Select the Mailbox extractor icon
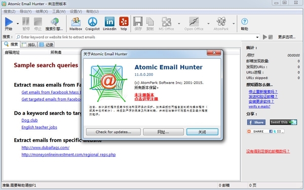The width and height of the screenshot is (304, 190). pyautogui.click(x=76, y=21)
